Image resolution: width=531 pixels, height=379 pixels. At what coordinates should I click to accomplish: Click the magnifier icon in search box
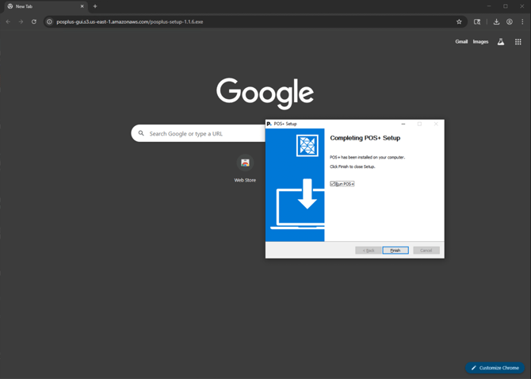pyautogui.click(x=141, y=133)
